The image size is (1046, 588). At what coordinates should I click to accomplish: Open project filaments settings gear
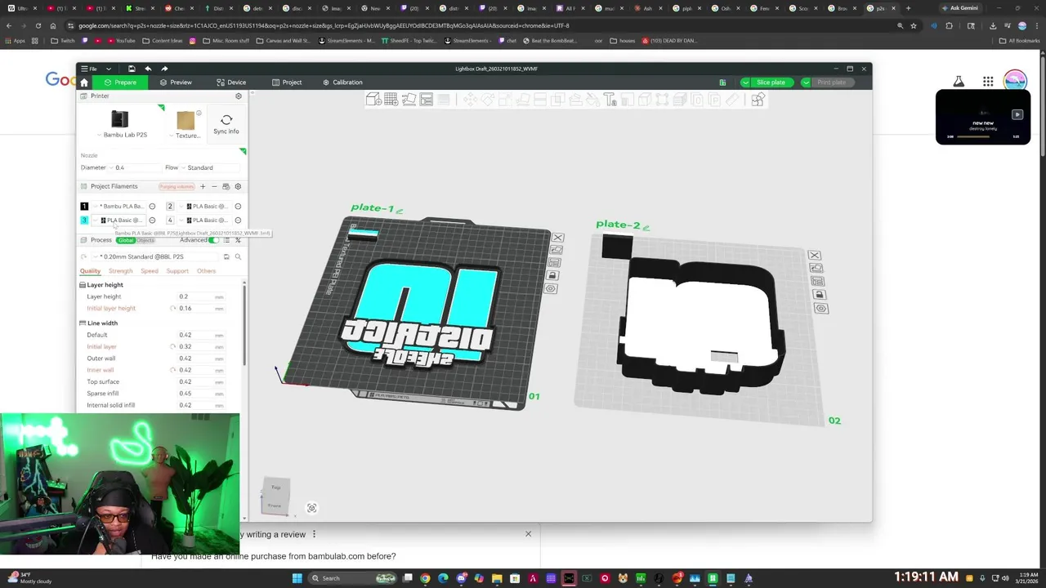(238, 186)
